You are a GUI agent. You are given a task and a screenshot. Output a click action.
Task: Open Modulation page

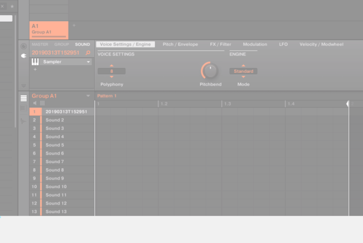(255, 44)
